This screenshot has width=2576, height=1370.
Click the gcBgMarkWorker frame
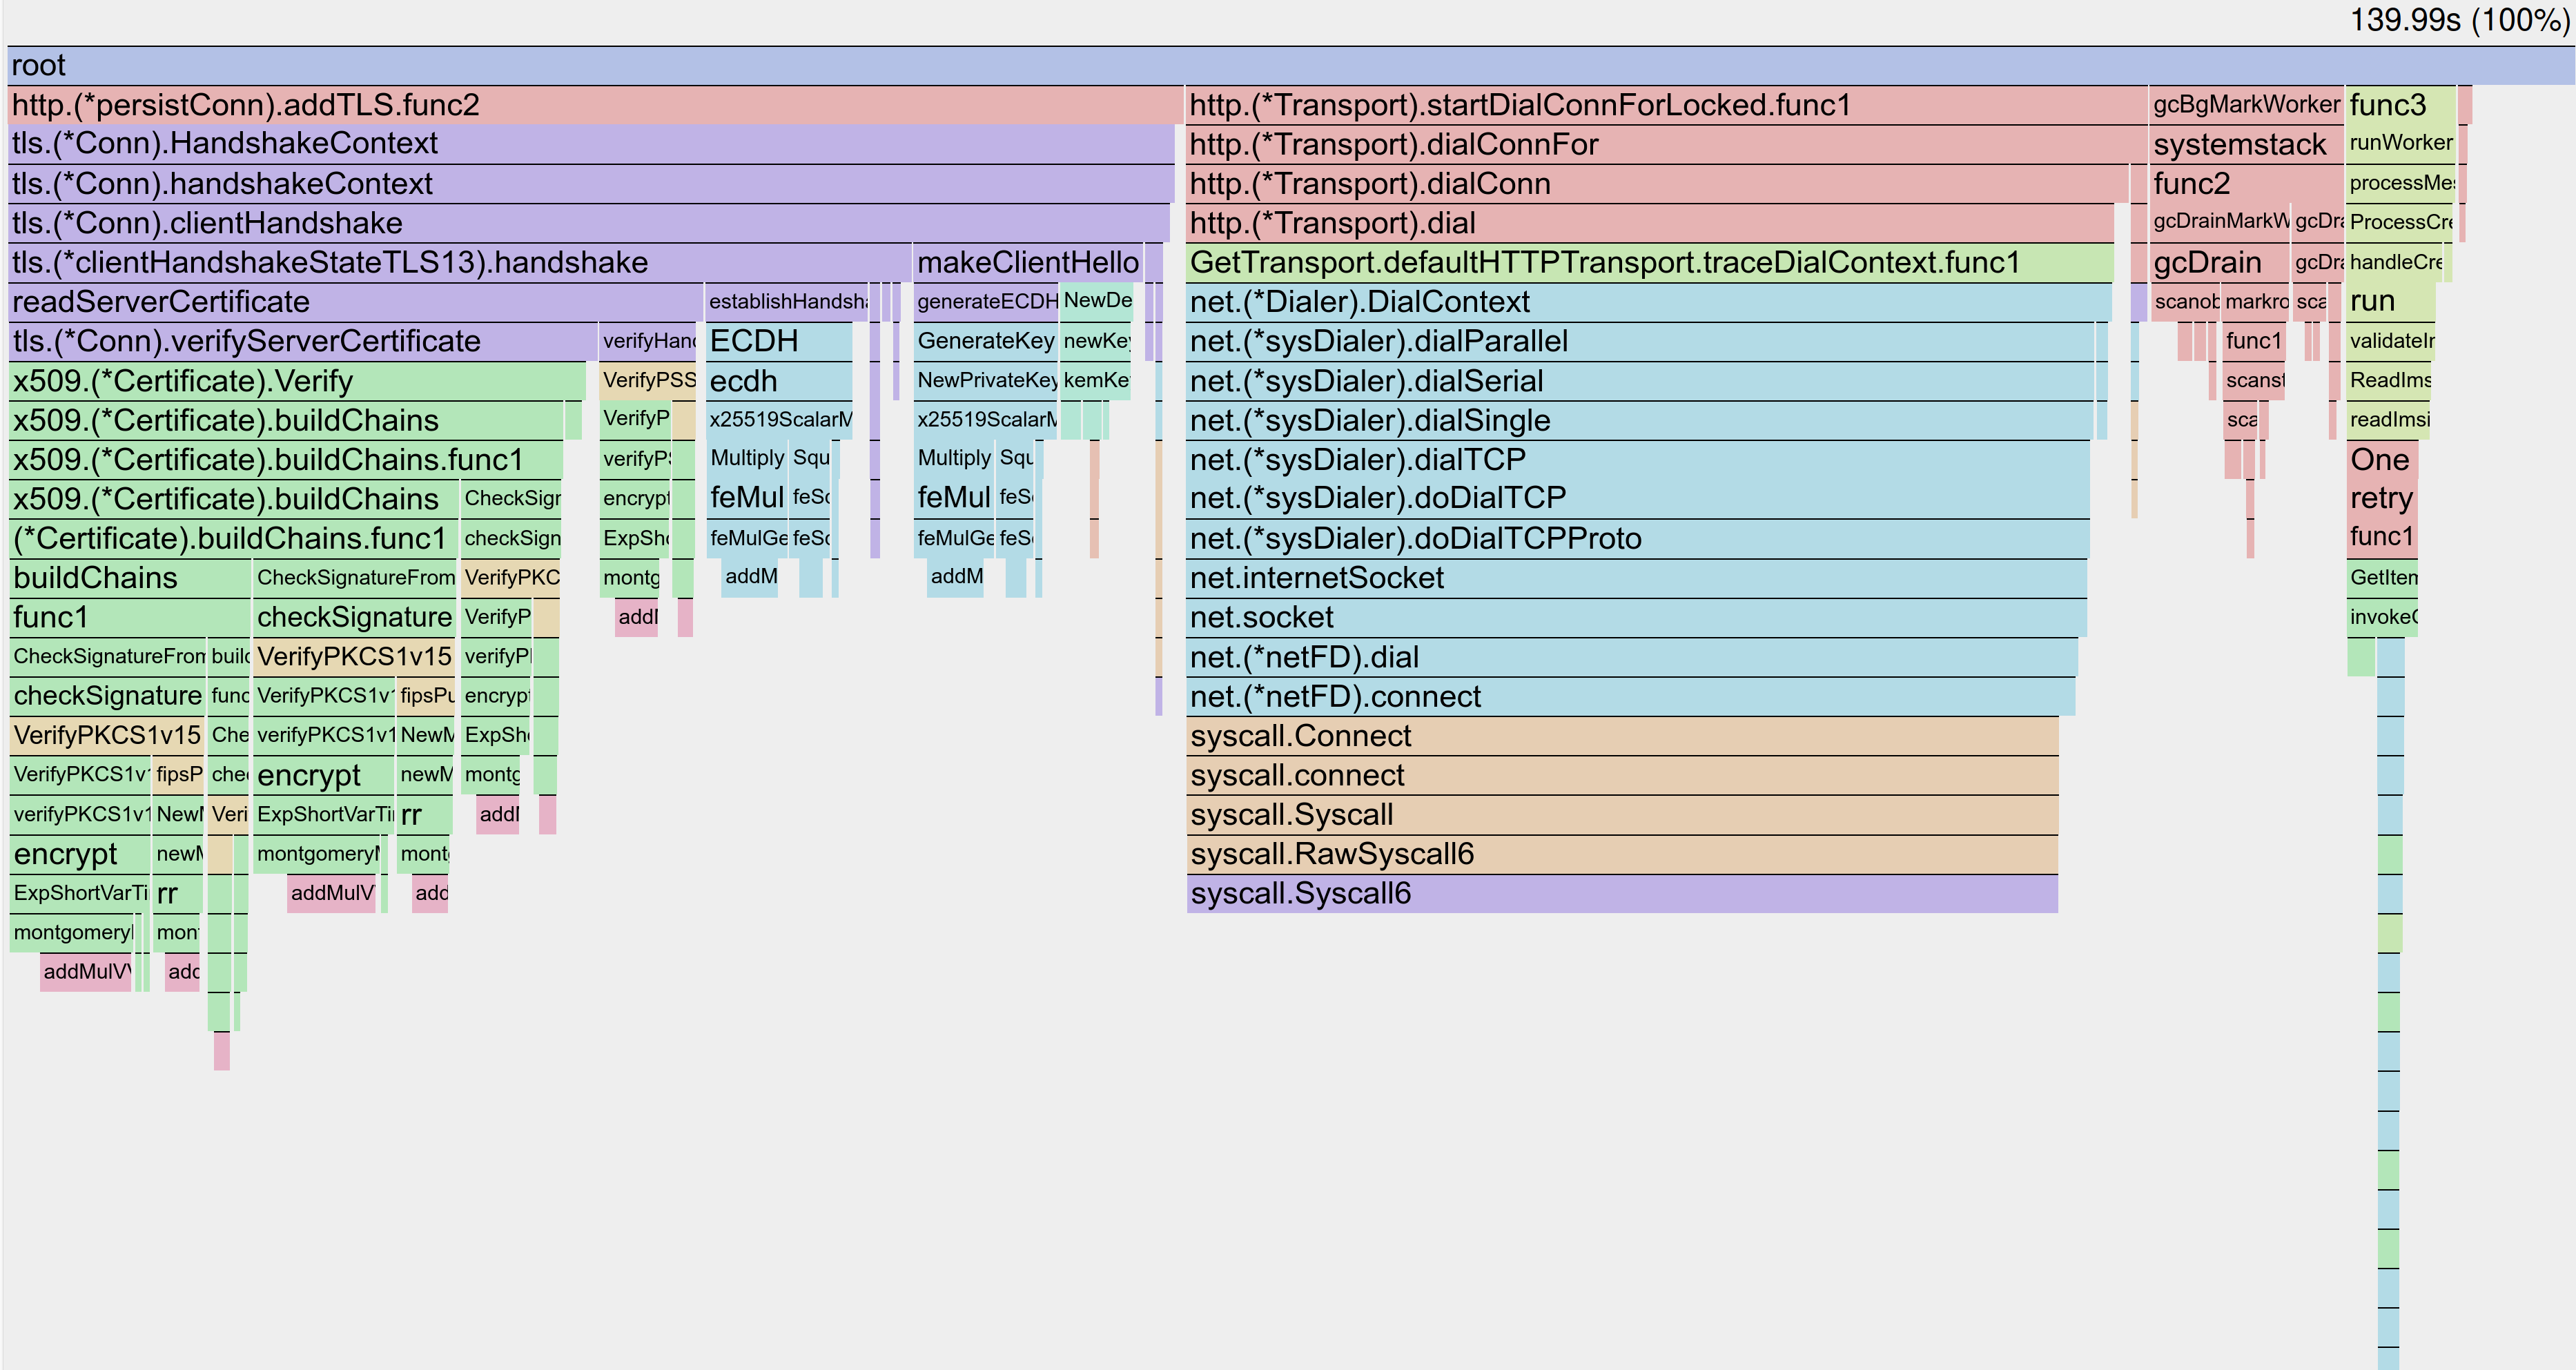2246,105
